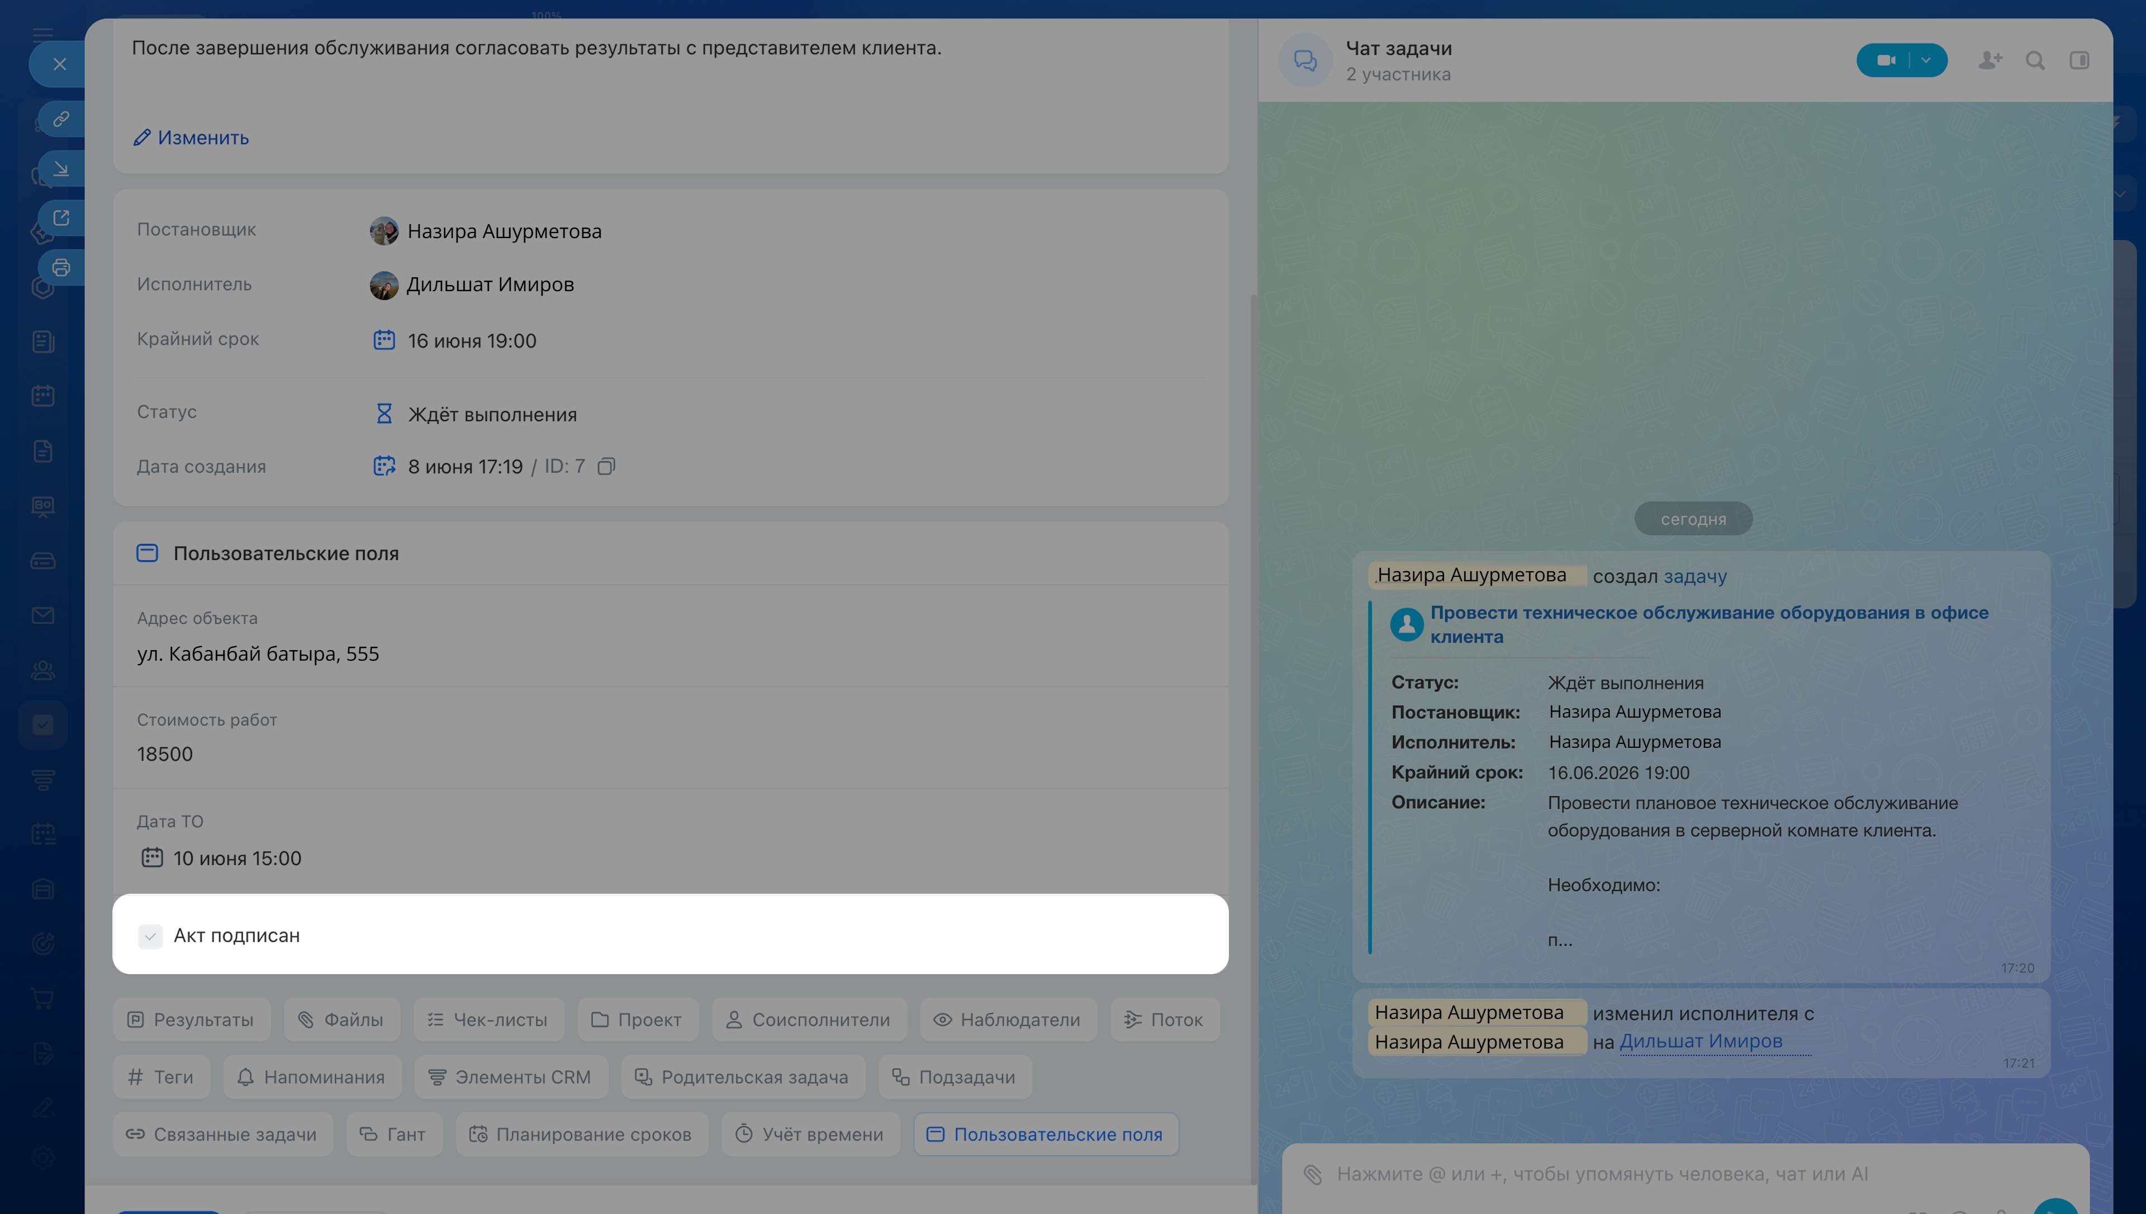Viewport: 2146px width, 1214px height.
Task: Click the print icon button
Action: (x=61, y=268)
